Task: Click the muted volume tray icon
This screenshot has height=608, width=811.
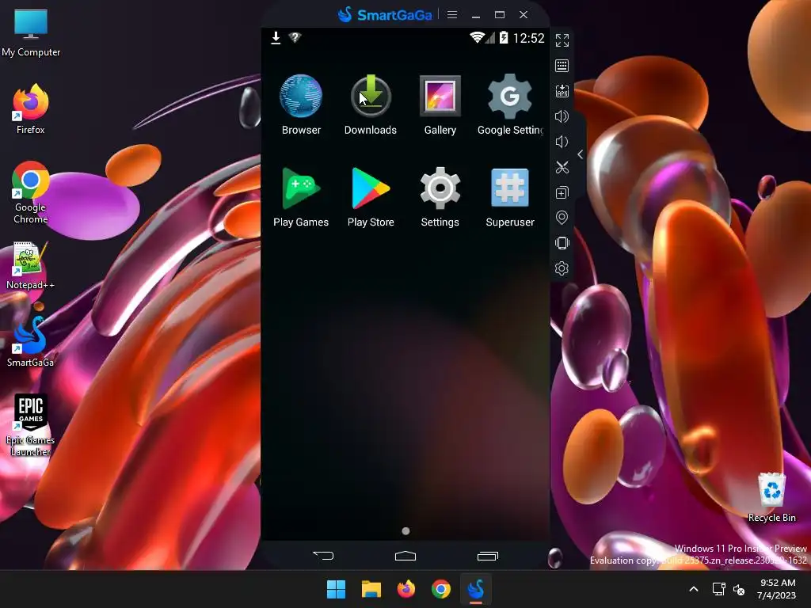Action: 739,589
